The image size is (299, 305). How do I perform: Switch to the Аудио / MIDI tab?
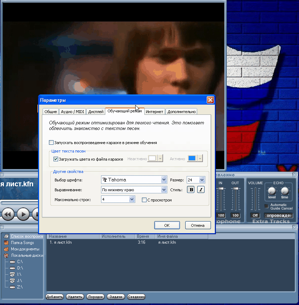point(72,112)
